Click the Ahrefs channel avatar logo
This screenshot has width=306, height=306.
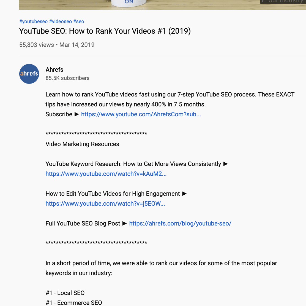coord(29,74)
